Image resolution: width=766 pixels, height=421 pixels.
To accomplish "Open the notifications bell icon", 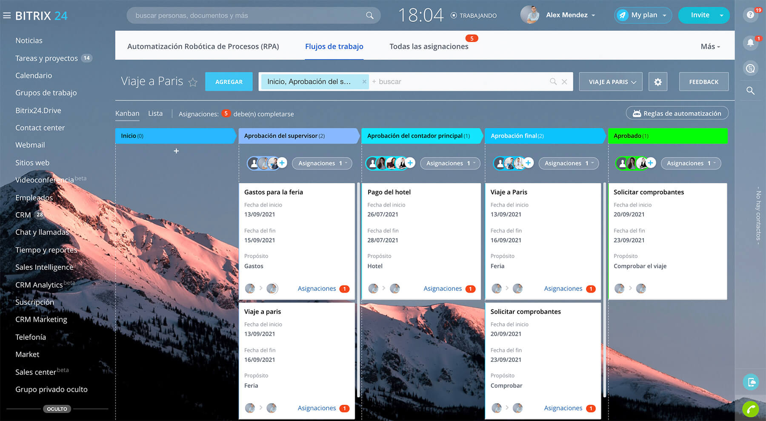I will point(750,43).
